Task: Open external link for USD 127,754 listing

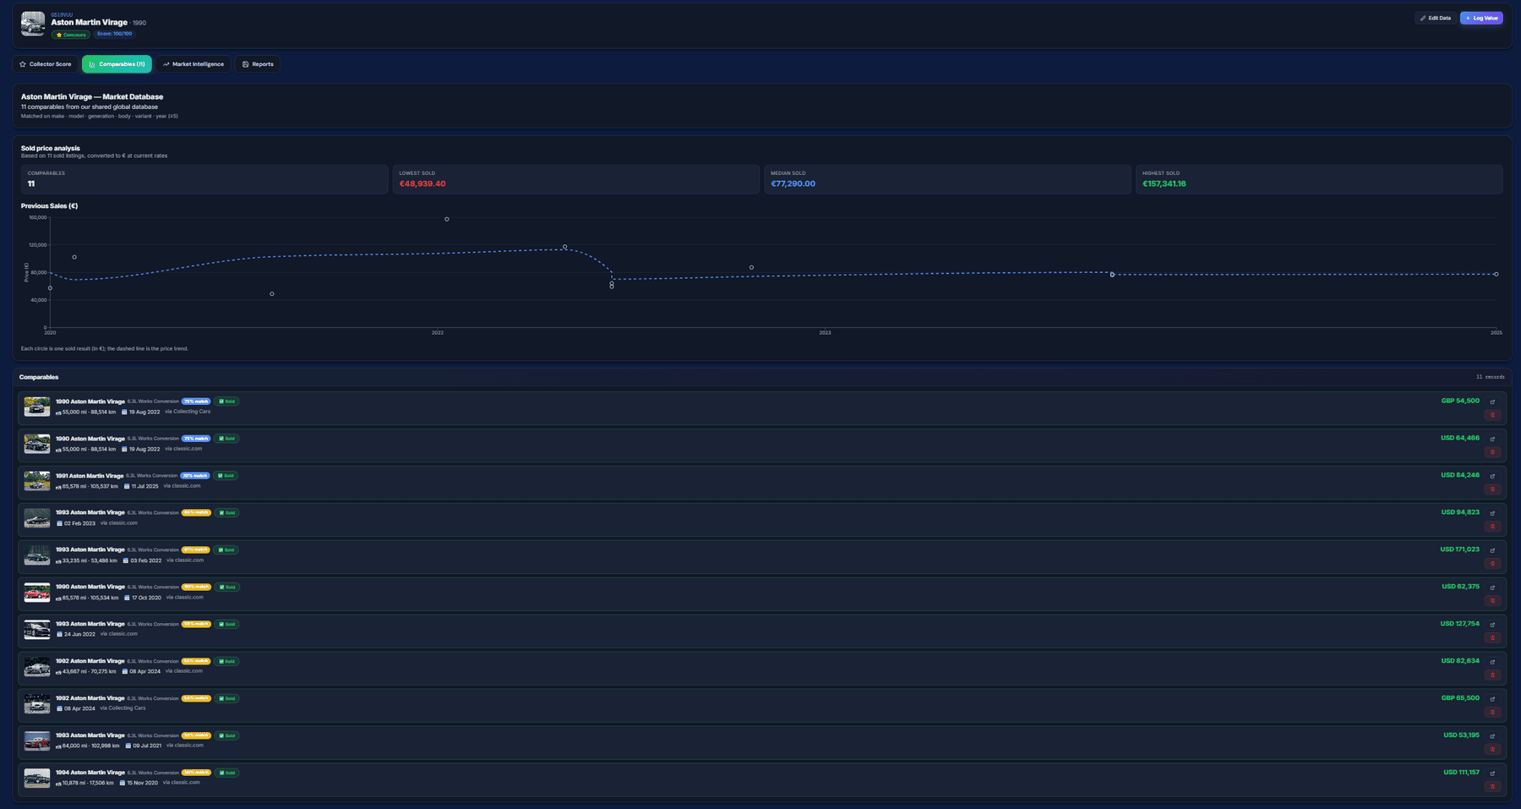Action: point(1492,626)
